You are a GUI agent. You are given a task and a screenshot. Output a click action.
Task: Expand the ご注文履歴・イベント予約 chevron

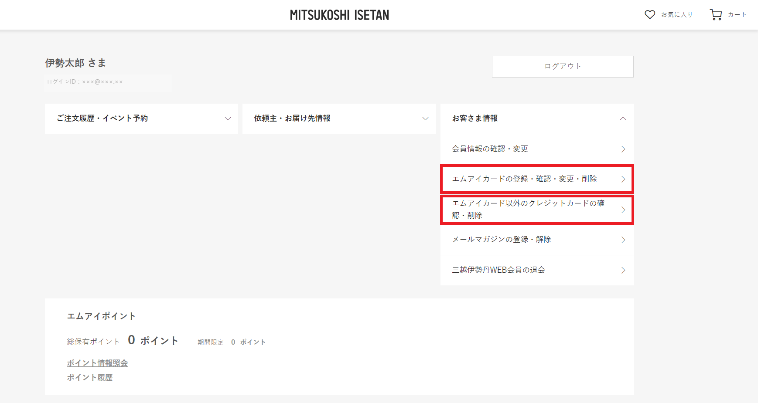(228, 119)
